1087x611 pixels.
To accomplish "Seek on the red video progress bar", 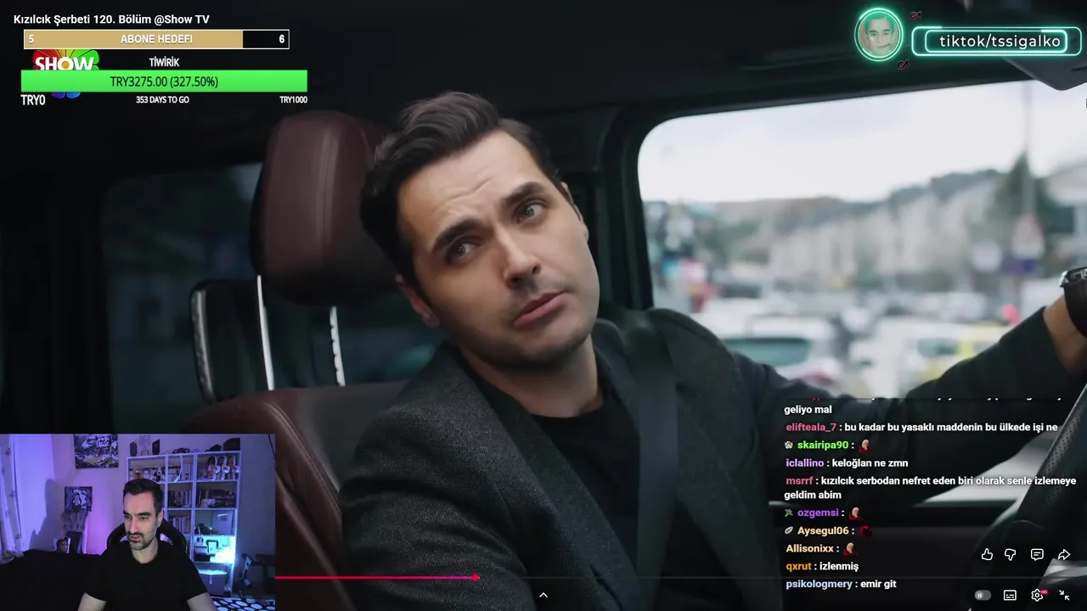I will [375, 577].
